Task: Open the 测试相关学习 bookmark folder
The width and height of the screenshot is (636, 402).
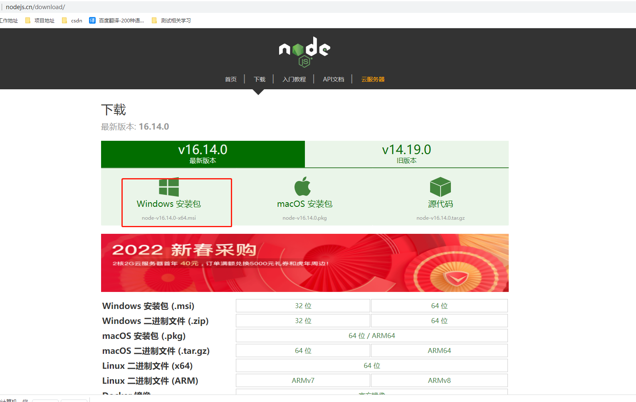Action: 171,20
